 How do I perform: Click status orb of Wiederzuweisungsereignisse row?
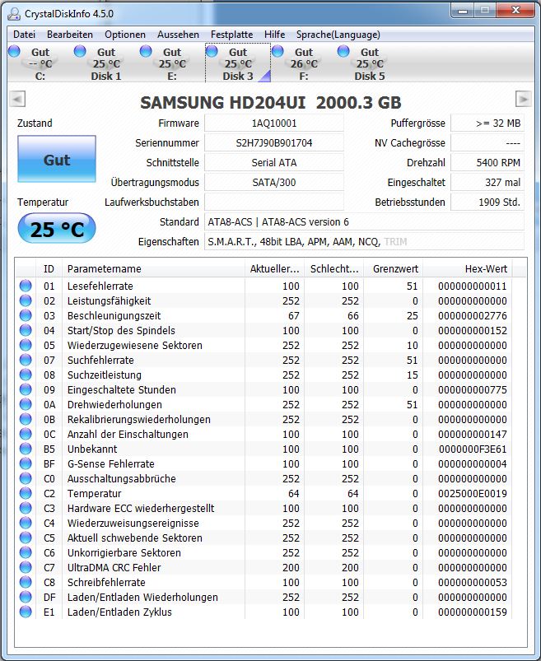click(x=26, y=523)
